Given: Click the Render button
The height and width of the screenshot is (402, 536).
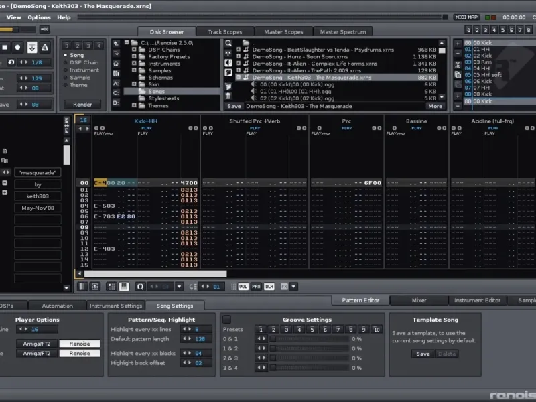Looking at the screenshot, I should click(82, 105).
